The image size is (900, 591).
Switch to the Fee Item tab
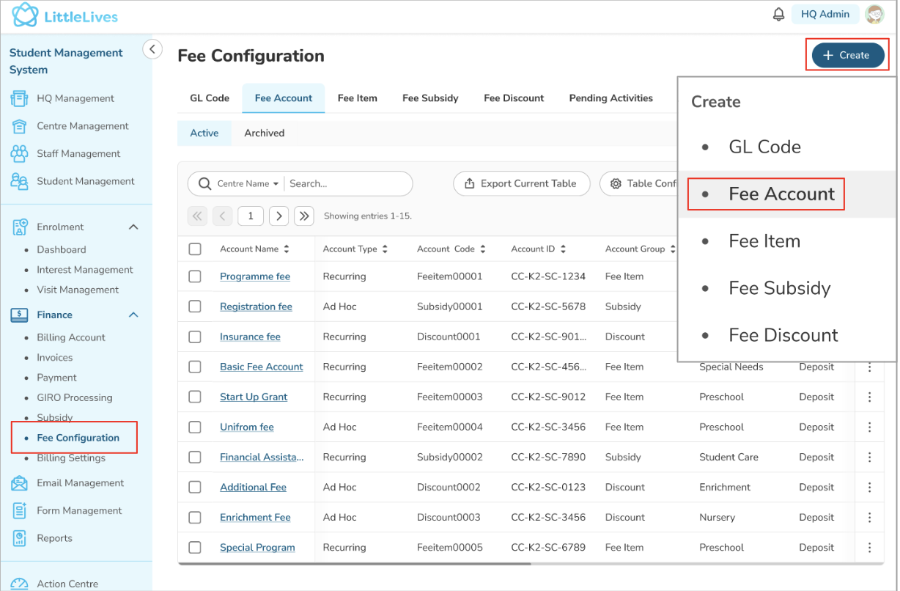click(x=357, y=98)
